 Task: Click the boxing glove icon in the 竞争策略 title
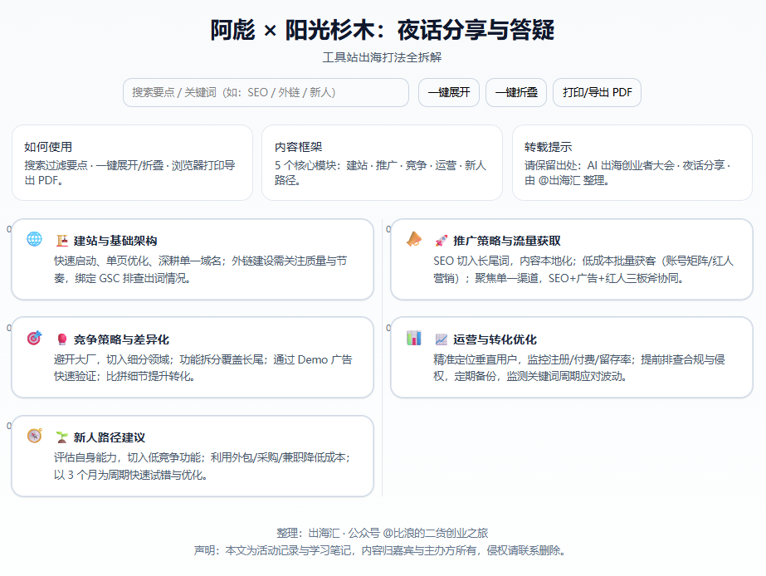[x=63, y=338]
